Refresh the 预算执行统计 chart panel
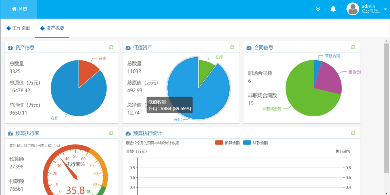 353,133
